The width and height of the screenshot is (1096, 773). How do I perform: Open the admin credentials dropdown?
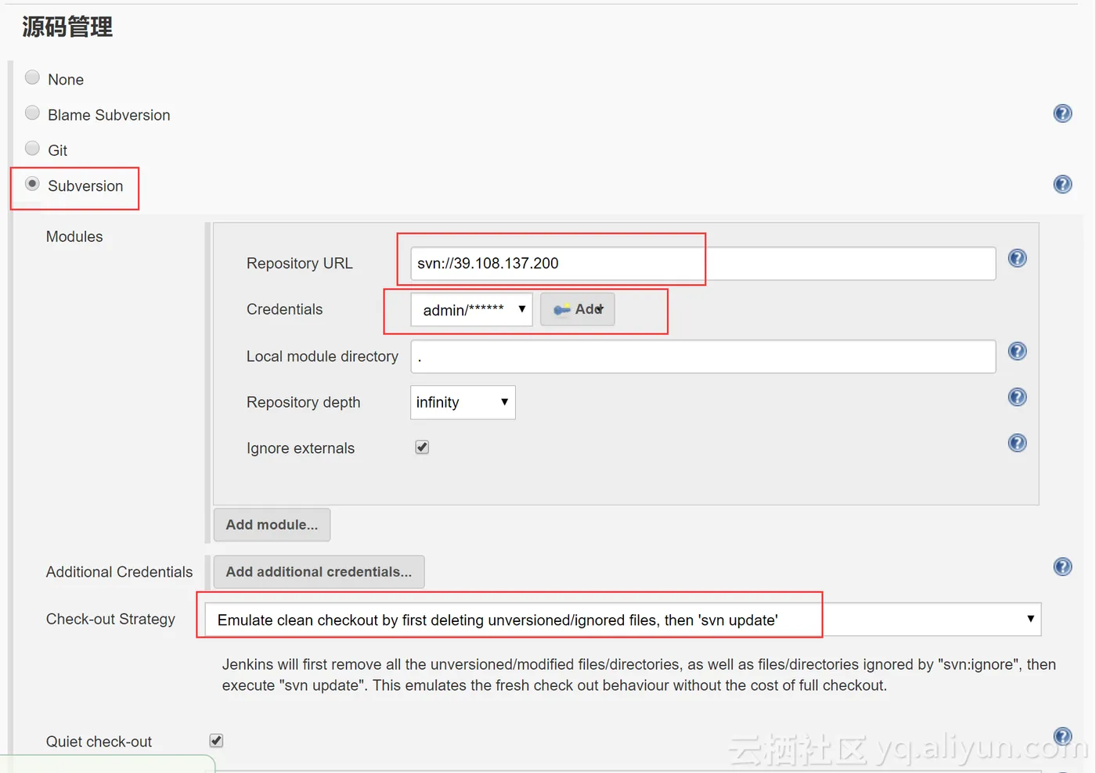(x=471, y=310)
